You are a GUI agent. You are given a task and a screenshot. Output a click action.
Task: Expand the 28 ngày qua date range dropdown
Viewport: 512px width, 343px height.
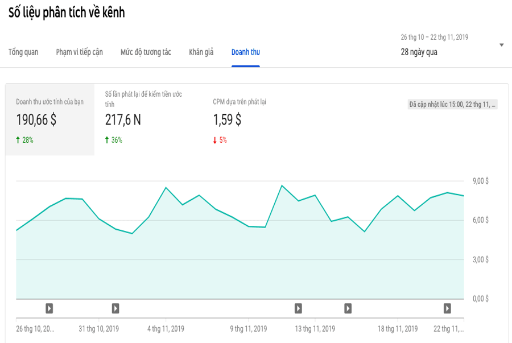pos(501,46)
